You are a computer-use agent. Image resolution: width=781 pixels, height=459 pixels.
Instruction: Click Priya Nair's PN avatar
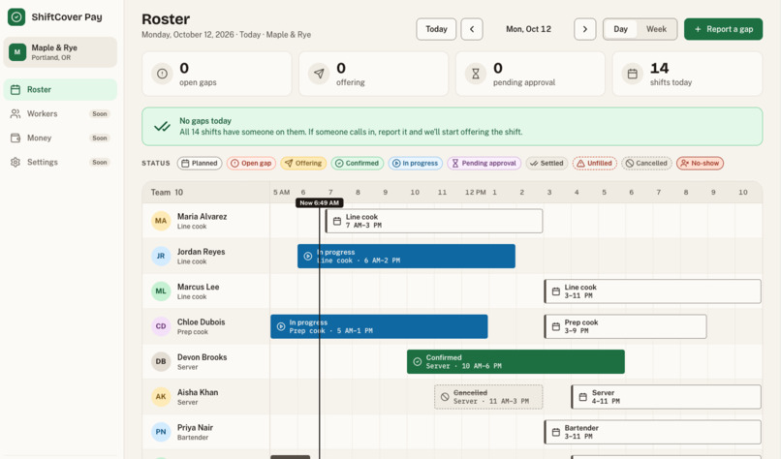click(161, 432)
